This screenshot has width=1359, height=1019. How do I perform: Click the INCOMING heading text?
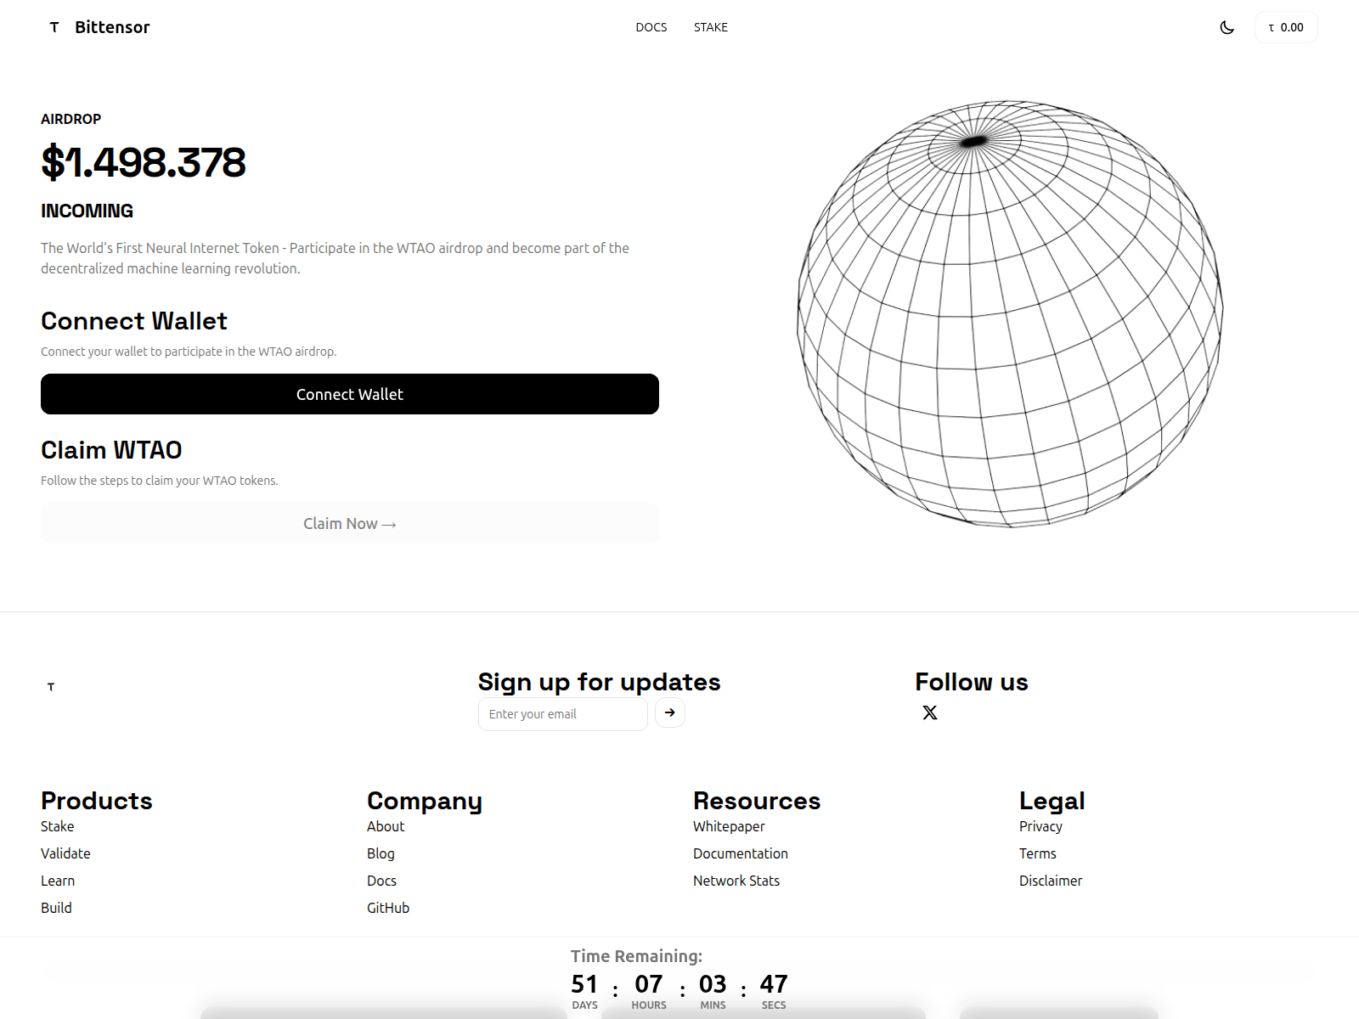click(x=87, y=211)
